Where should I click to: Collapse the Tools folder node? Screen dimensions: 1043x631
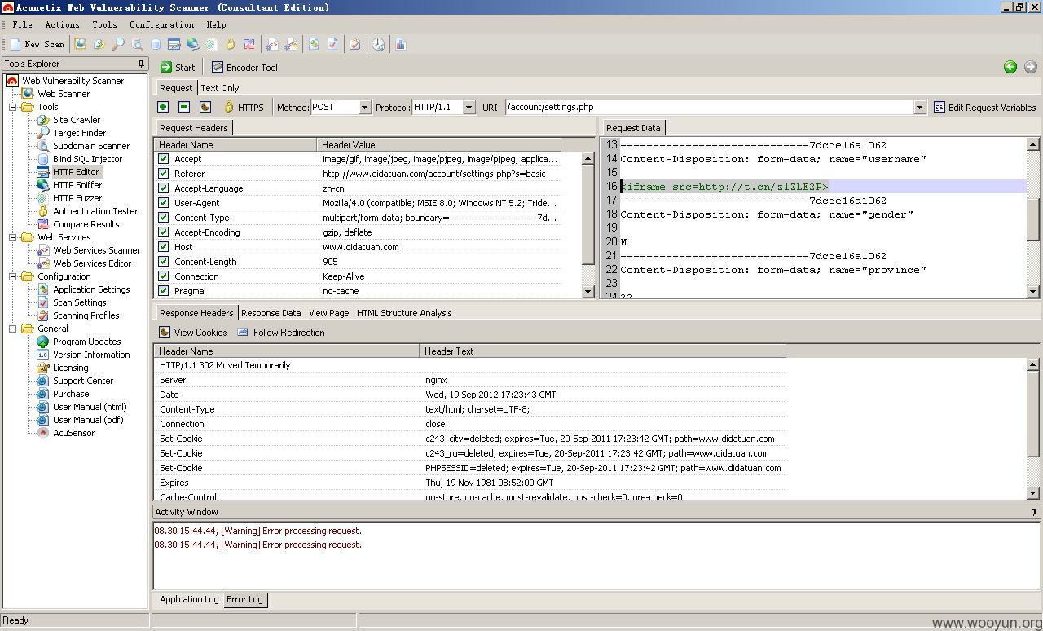pyautogui.click(x=13, y=107)
